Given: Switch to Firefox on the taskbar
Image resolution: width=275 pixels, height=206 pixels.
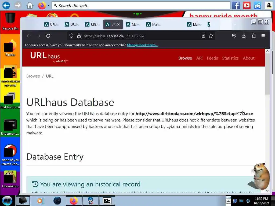Looking at the screenshot, I should [x=74, y=201].
